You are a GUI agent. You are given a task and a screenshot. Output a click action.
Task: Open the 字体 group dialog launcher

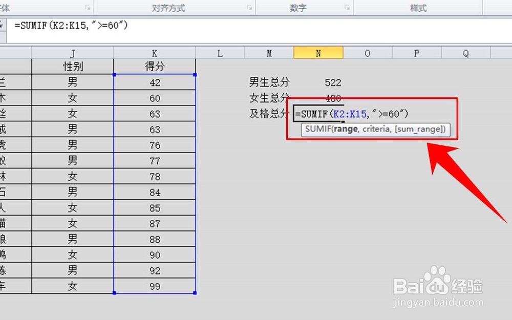click(x=87, y=7)
